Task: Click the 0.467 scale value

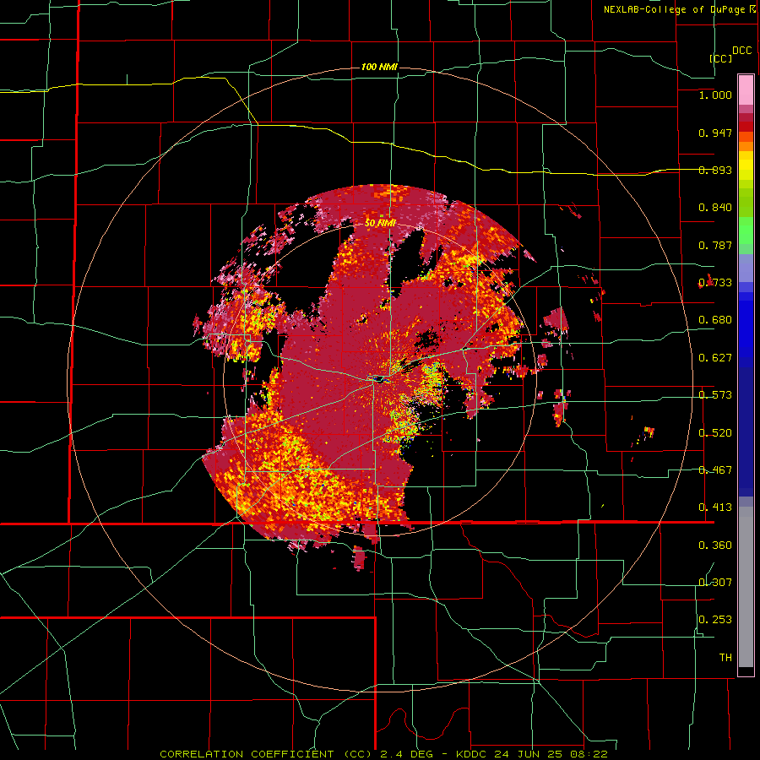Action: pyautogui.click(x=715, y=470)
